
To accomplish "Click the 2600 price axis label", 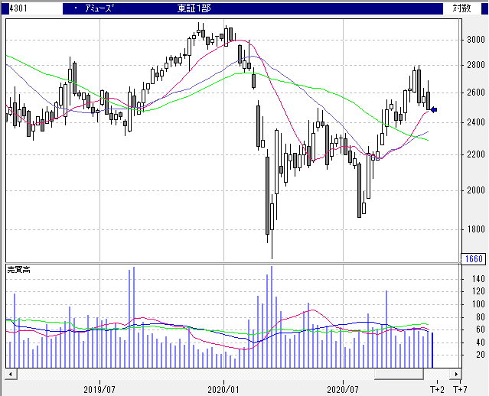I will tap(476, 93).
